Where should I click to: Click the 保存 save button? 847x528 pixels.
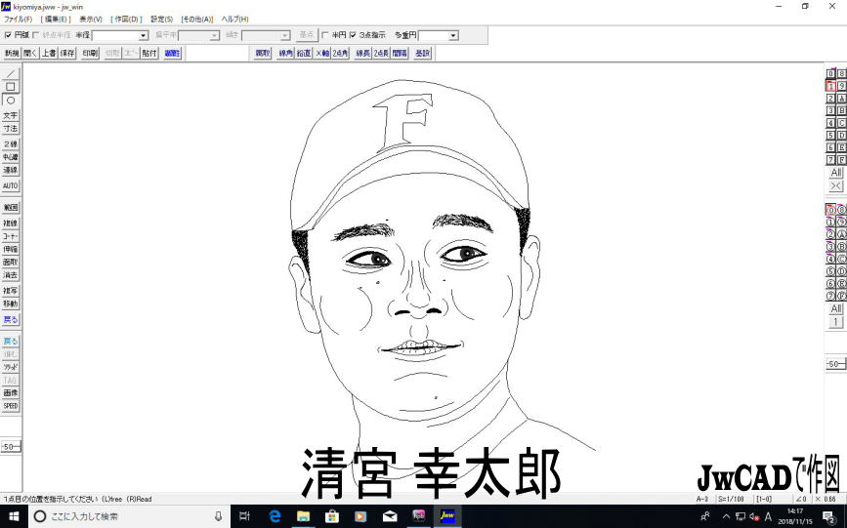(67, 53)
